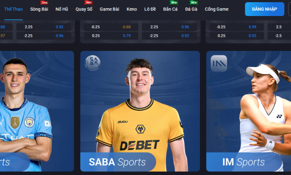Select the Nổ Hũ menu item
The width and height of the screenshot is (291, 175).
[x=62, y=9]
